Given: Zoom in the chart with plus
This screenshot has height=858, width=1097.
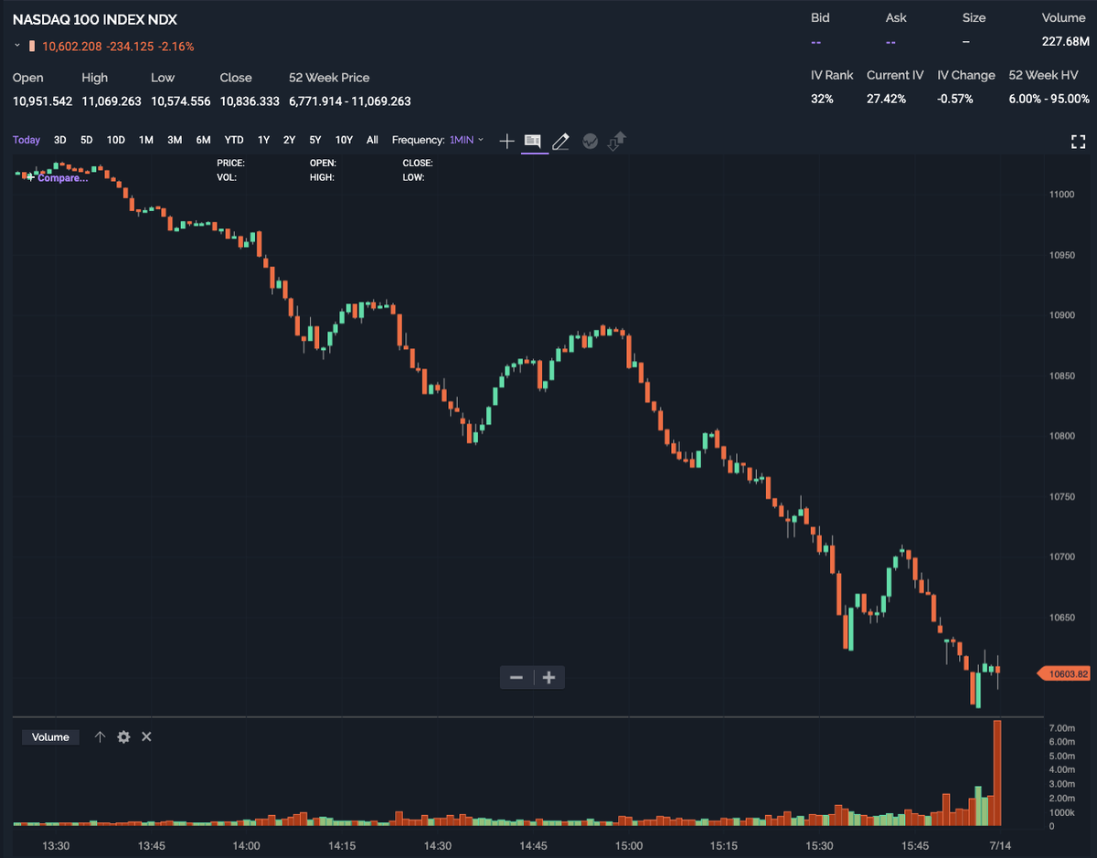Looking at the screenshot, I should point(548,677).
